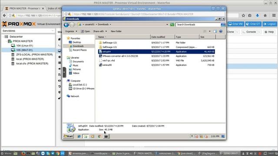Screen dimensions: 278x156
Task: Expand the noVNC side control panel handle
Action: [64, 72]
